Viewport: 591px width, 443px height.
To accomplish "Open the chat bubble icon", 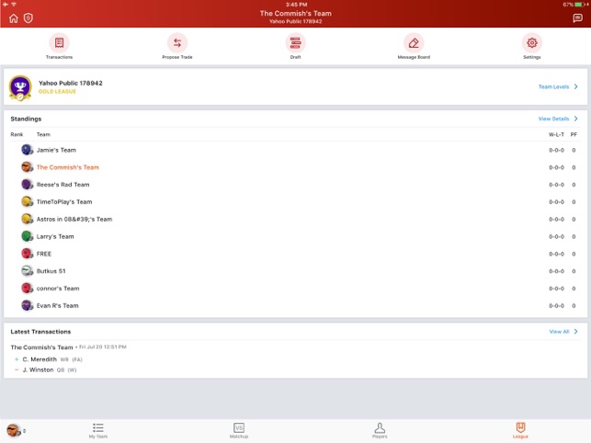I will click(577, 18).
